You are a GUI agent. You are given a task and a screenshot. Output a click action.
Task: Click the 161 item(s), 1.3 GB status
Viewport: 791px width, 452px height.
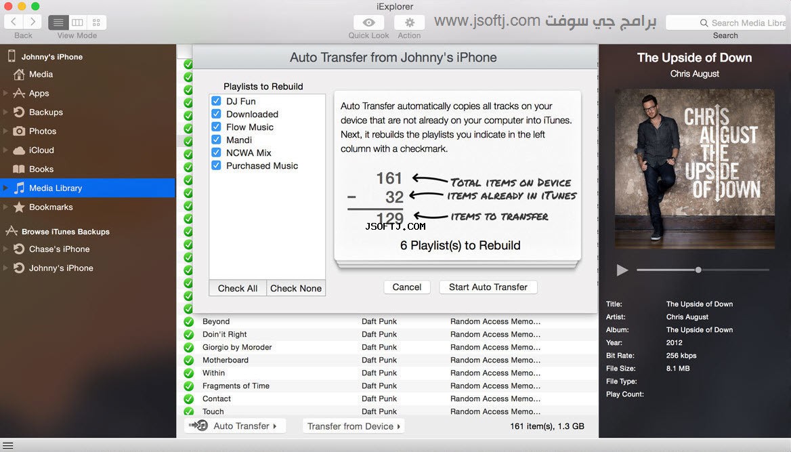tap(547, 426)
